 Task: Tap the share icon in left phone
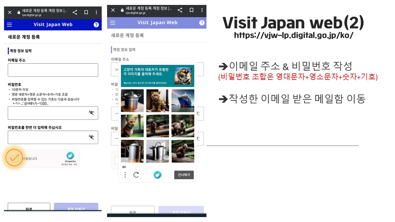pyautogui.click(x=75, y=12)
